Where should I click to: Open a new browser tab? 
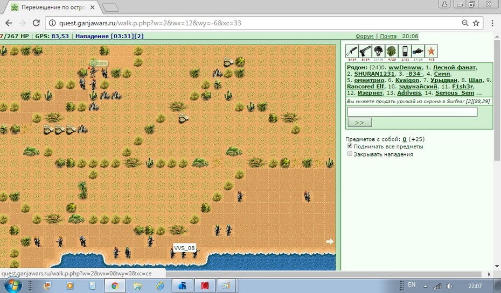(x=111, y=8)
